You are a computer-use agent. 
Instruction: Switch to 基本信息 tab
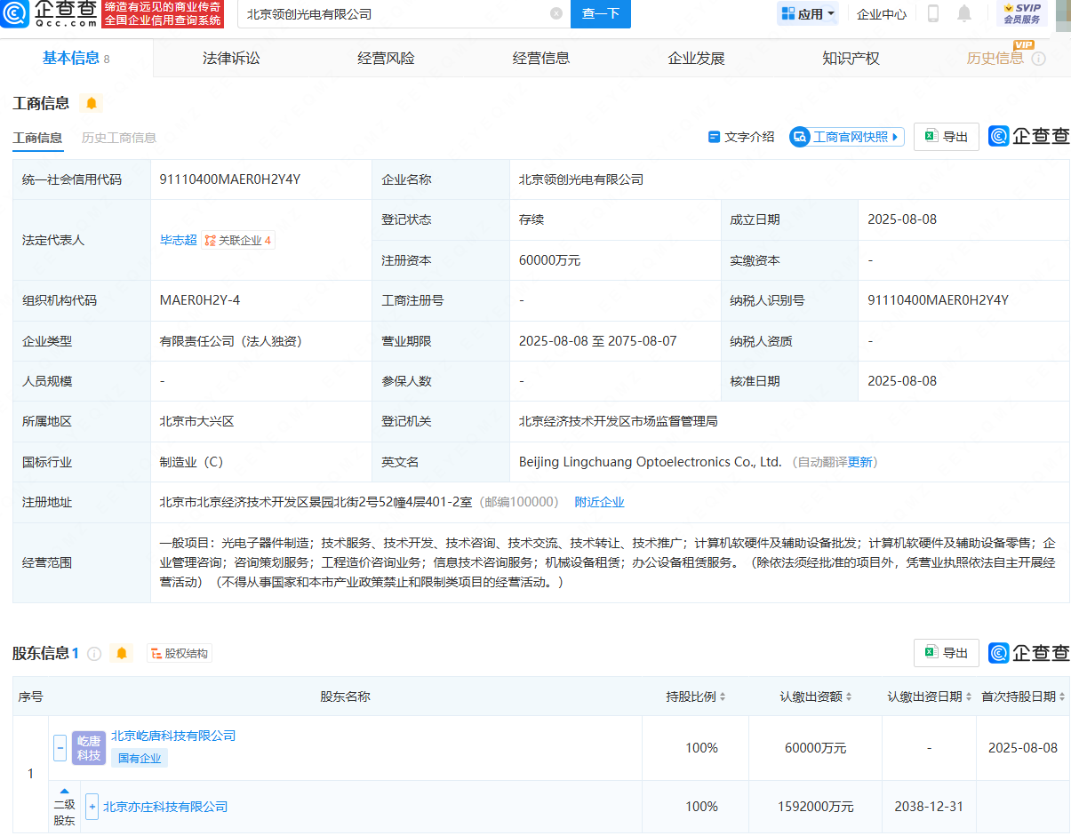76,59
